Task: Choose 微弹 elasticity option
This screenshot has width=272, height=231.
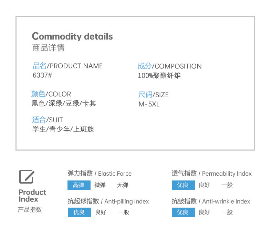Action: 100,185
